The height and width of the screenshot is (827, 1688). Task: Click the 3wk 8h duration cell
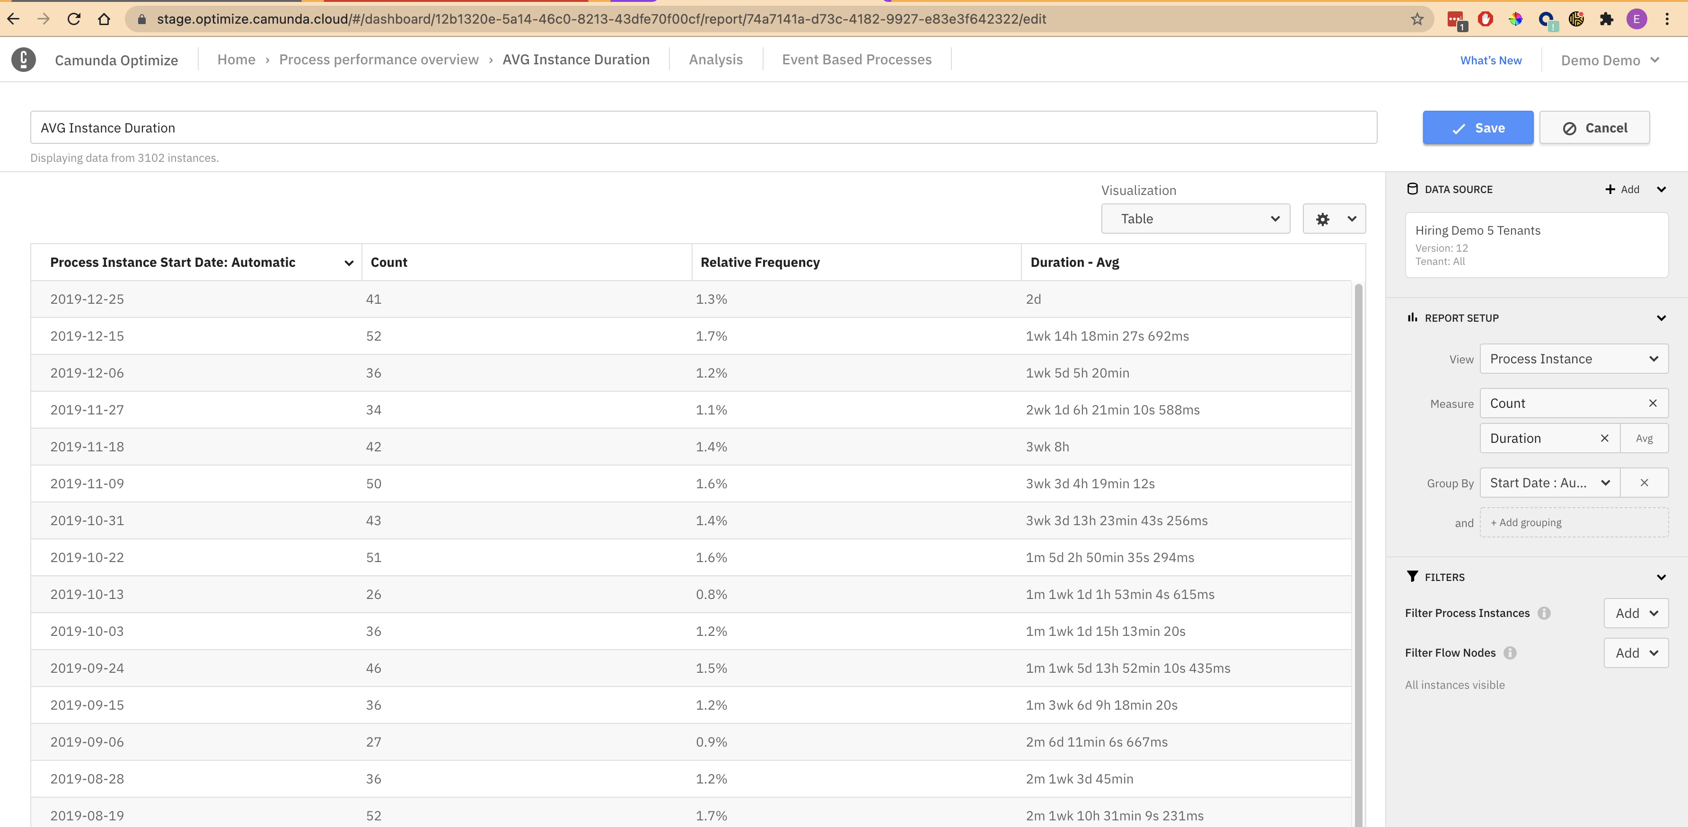1046,446
